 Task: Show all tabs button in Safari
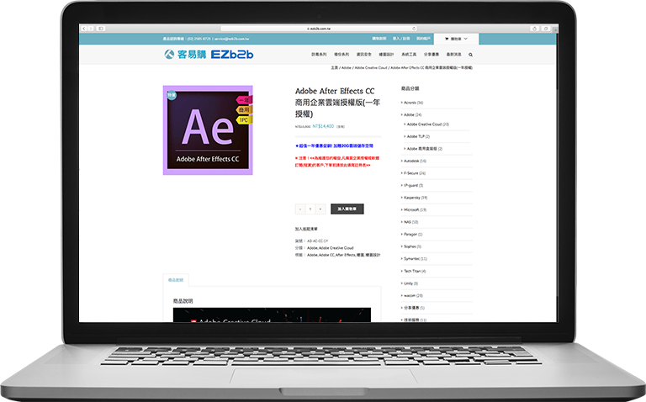(545, 29)
